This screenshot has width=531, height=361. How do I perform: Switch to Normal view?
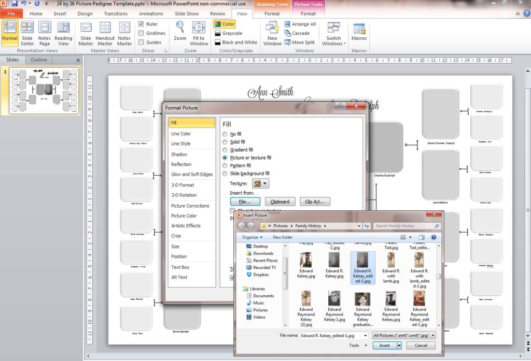10,33
